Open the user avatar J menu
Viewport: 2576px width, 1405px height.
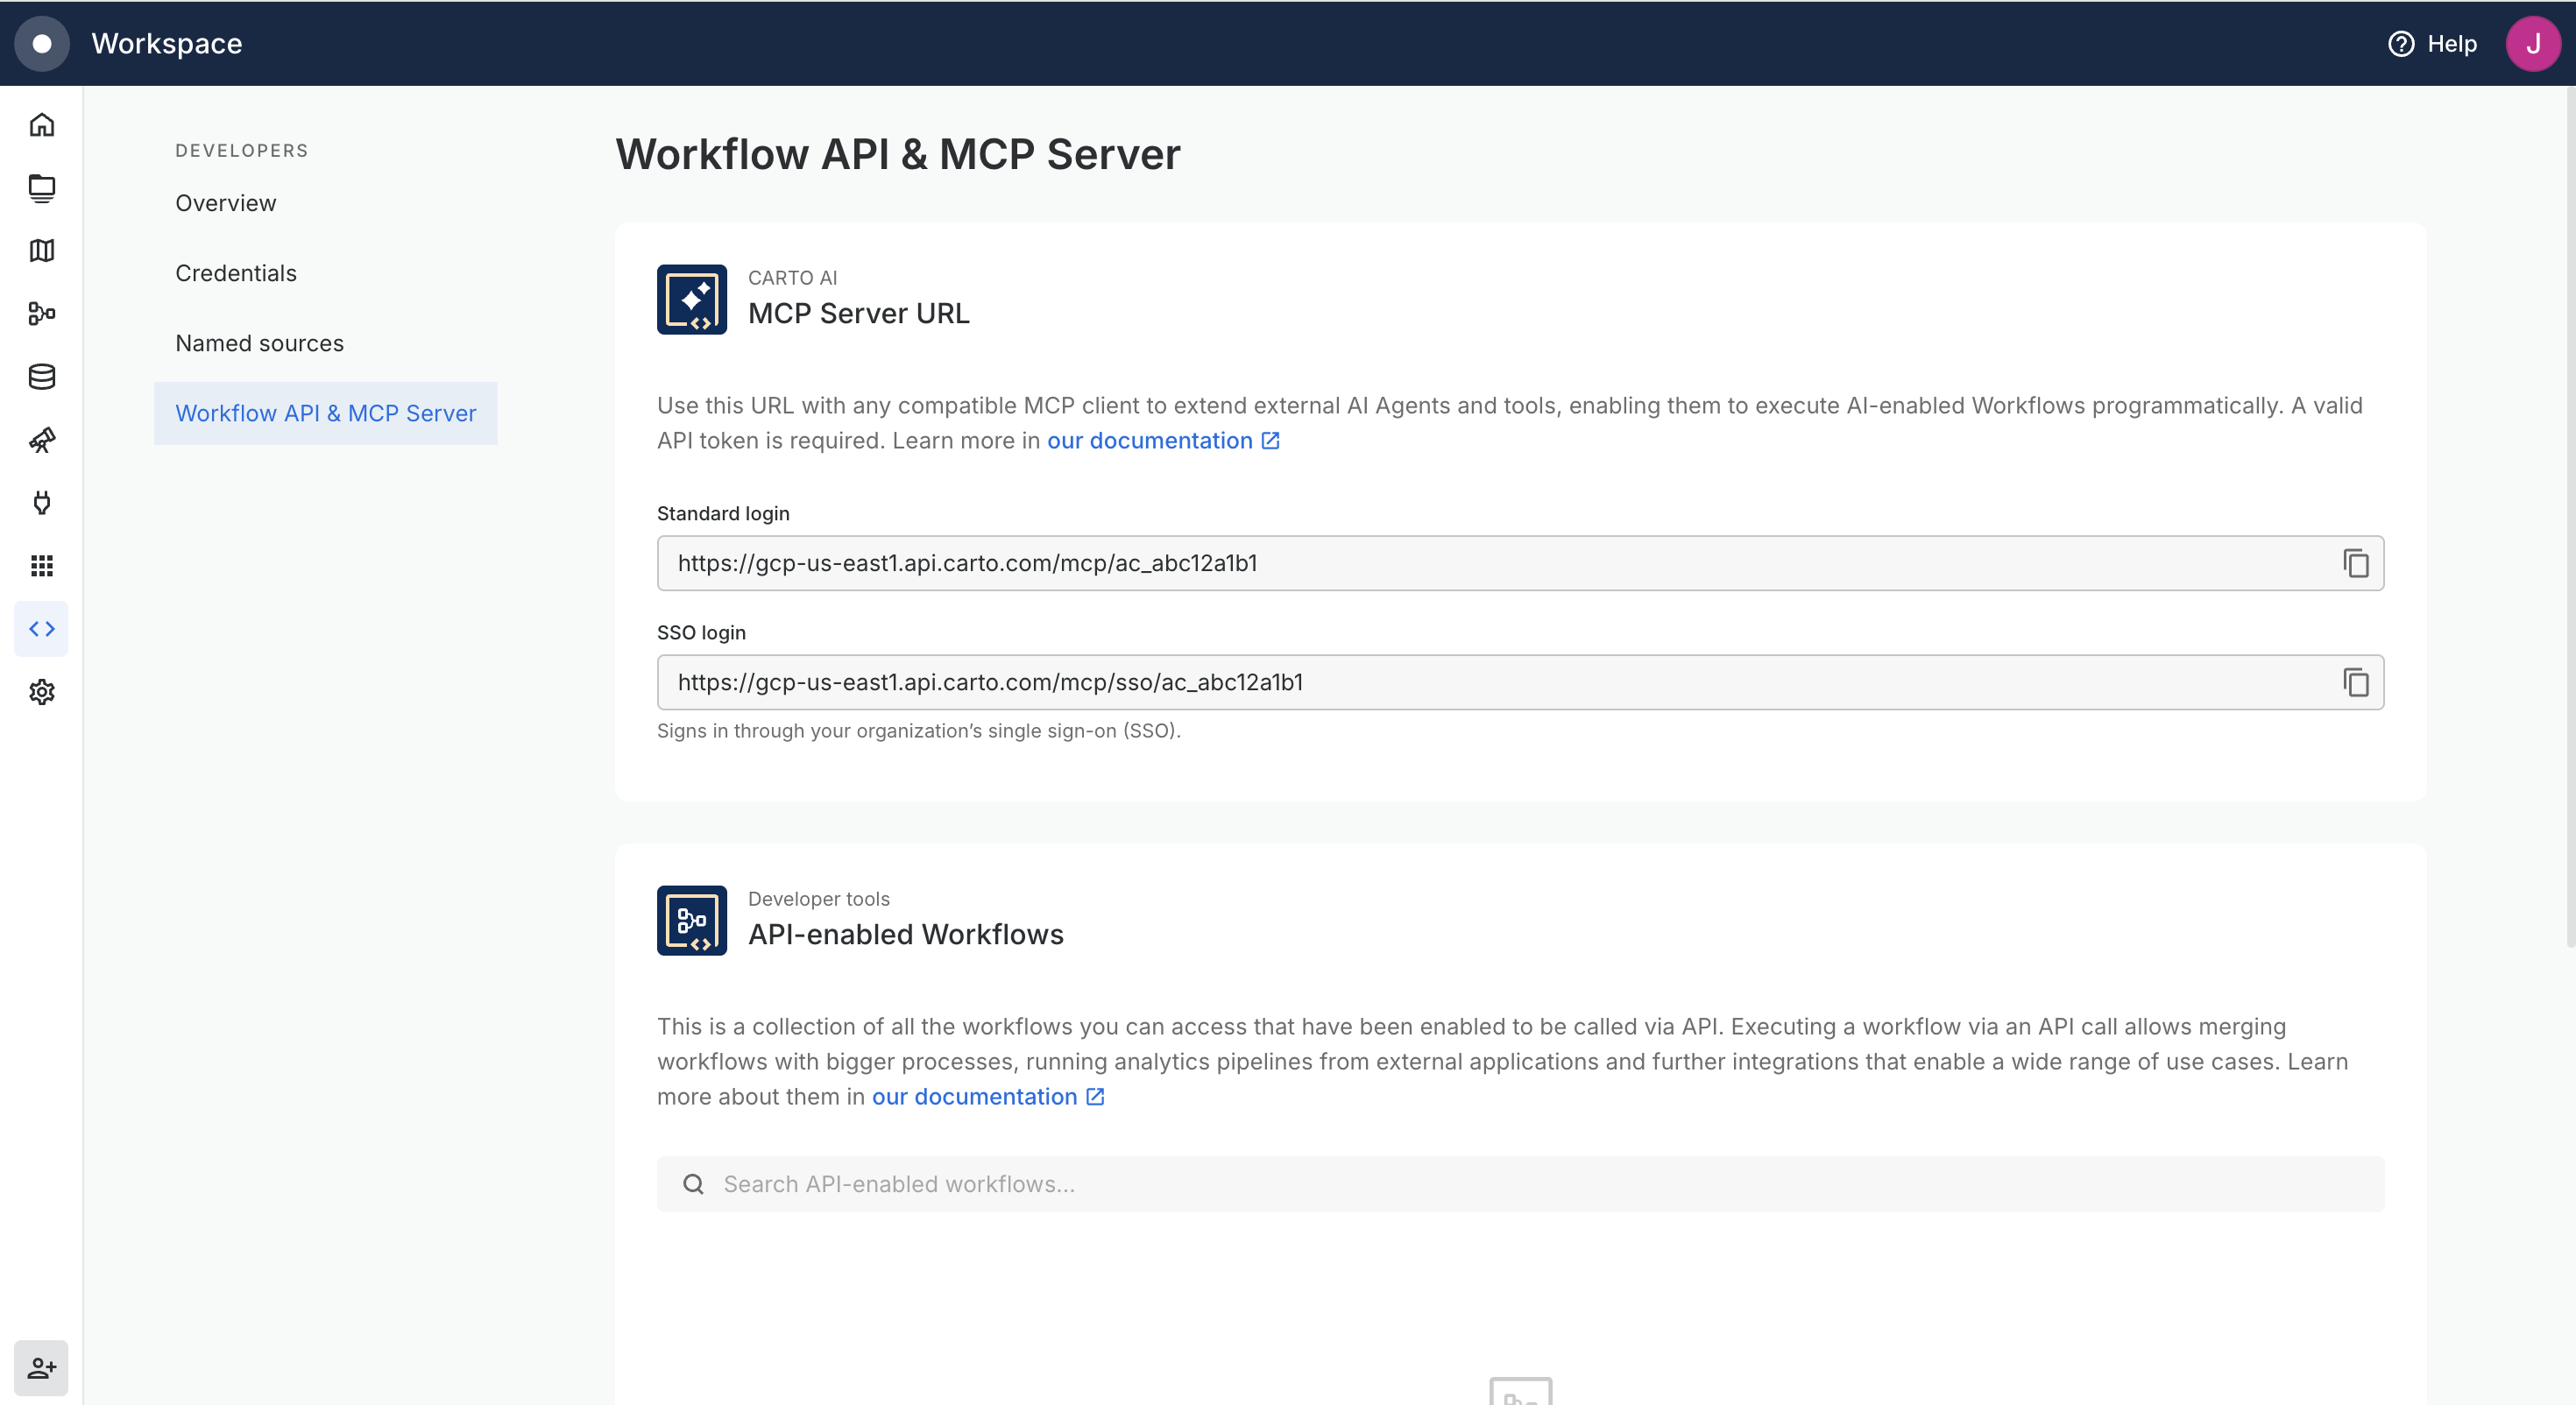[2533, 44]
